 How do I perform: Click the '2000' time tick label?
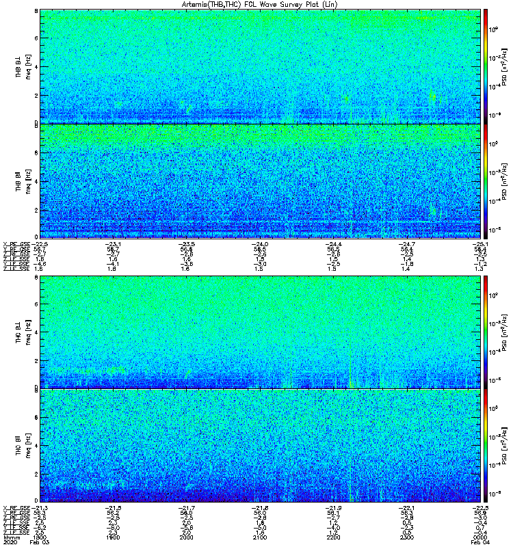pyautogui.click(x=186, y=537)
